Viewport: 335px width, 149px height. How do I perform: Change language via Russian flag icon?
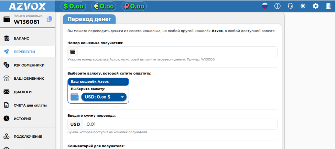[265, 6]
